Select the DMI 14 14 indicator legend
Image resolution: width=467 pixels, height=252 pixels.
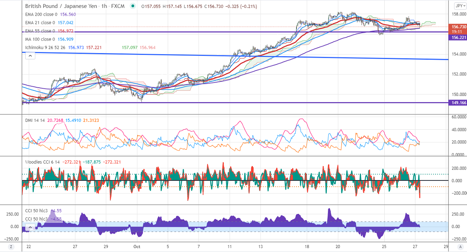click(x=35, y=120)
